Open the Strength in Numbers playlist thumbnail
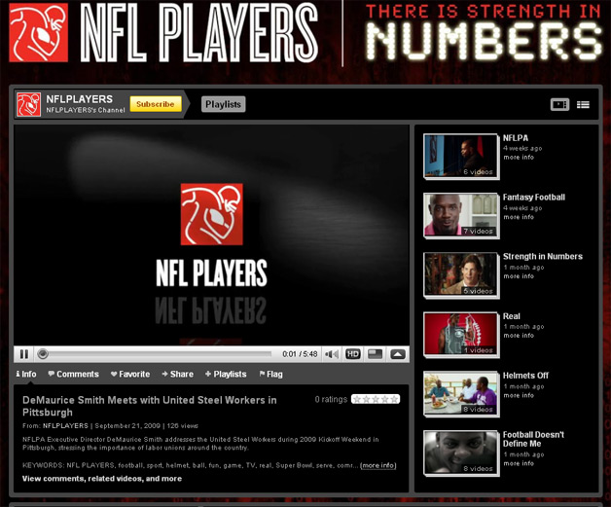 click(461, 275)
